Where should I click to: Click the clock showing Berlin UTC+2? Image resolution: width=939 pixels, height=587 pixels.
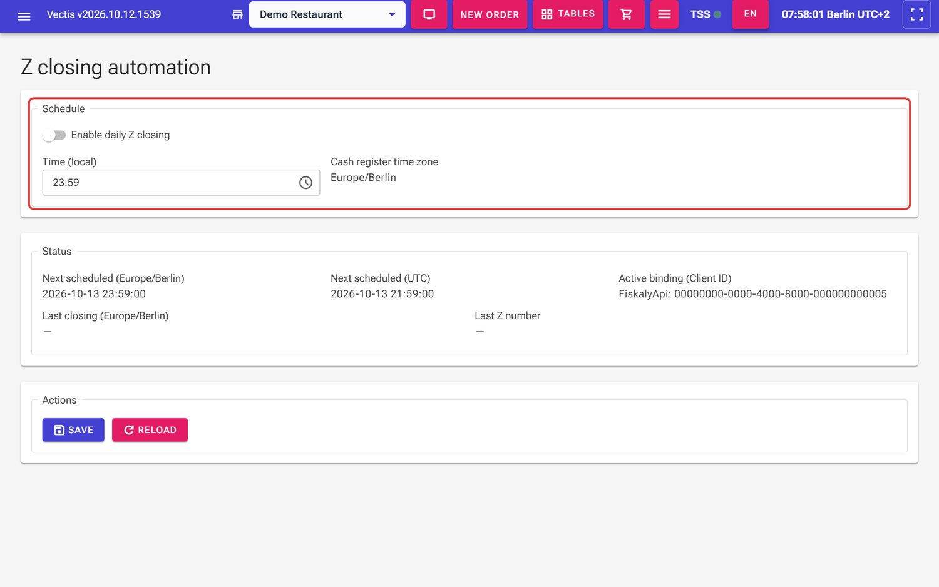tap(835, 14)
